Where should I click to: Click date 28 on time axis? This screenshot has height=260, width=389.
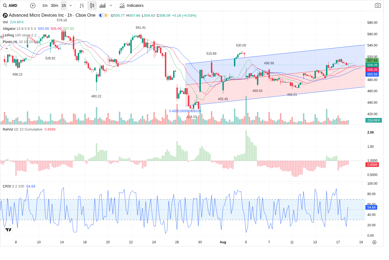pyautogui.click(x=177, y=242)
